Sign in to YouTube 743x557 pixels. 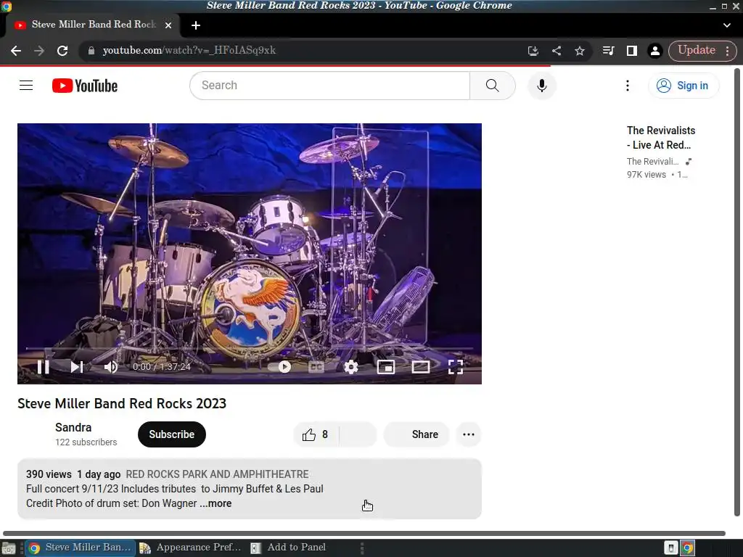[684, 86]
